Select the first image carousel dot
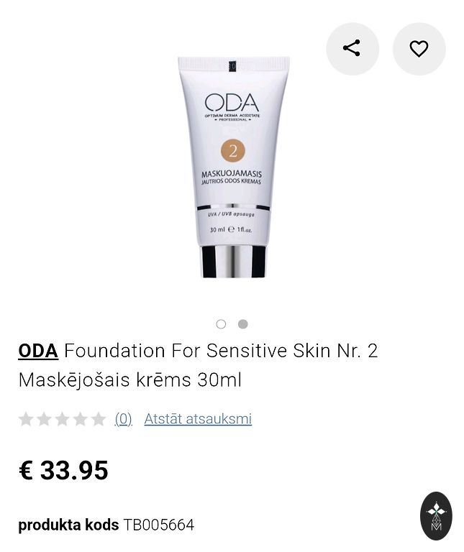This screenshot has height=552, width=464. [221, 324]
